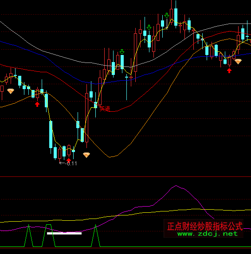Click the 正点财经炒股指标公式 watermark text

point(205,227)
